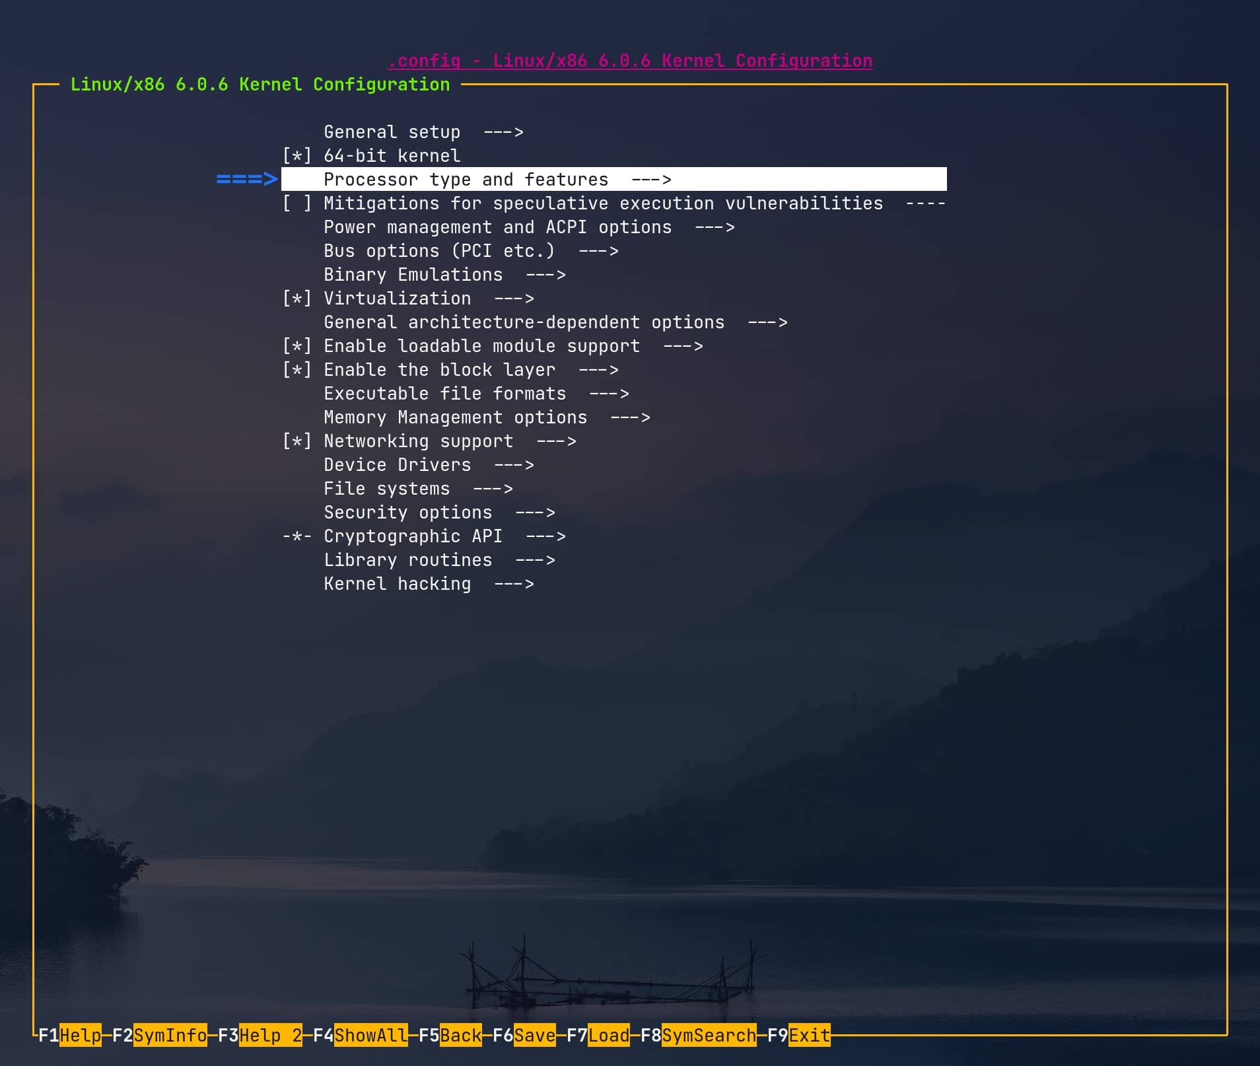This screenshot has width=1260, height=1066.
Task: Click the F8 SymSearch button
Action: (699, 1035)
